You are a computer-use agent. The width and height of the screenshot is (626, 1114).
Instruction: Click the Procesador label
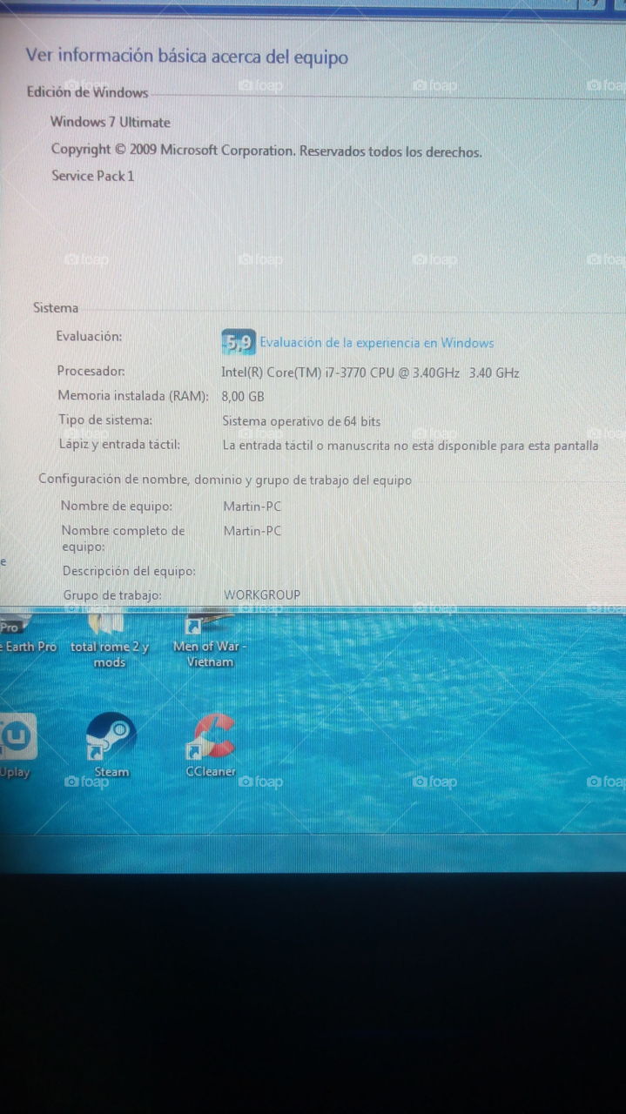91,371
